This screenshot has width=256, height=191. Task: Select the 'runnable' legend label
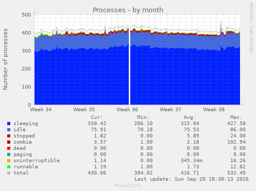click(26, 167)
